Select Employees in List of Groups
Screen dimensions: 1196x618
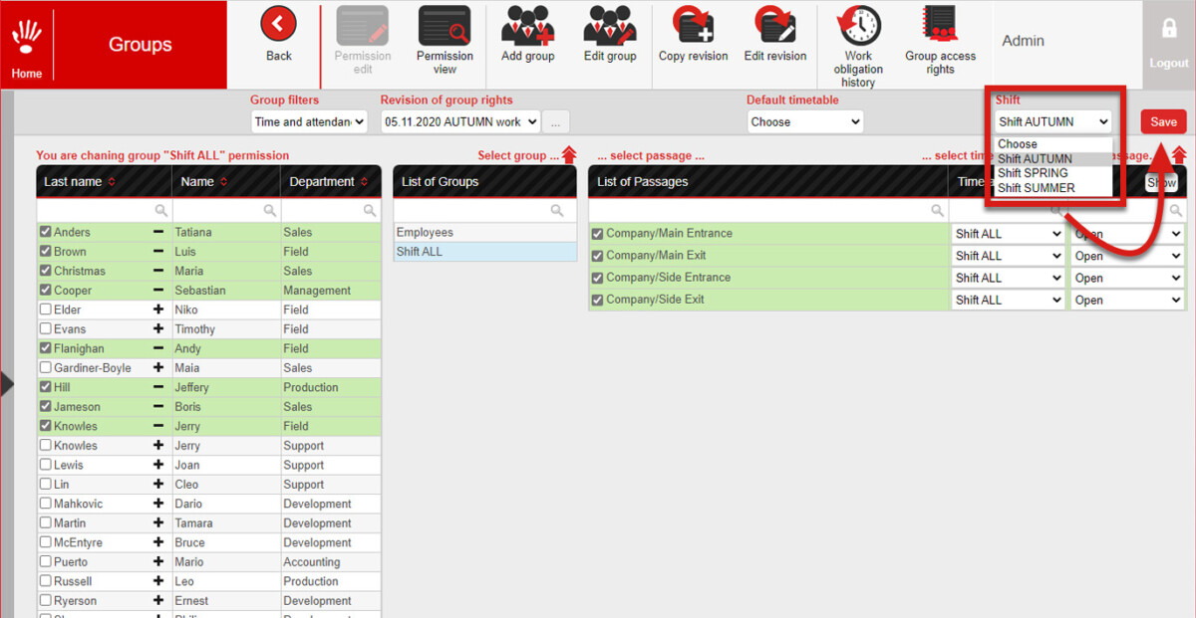(484, 233)
